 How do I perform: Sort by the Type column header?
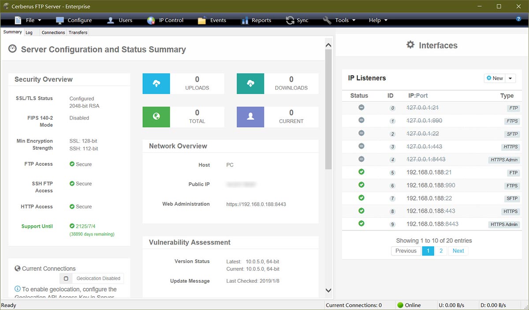tap(507, 95)
